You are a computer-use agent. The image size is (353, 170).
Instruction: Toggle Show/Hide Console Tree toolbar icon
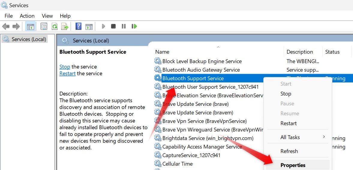tap(30, 26)
